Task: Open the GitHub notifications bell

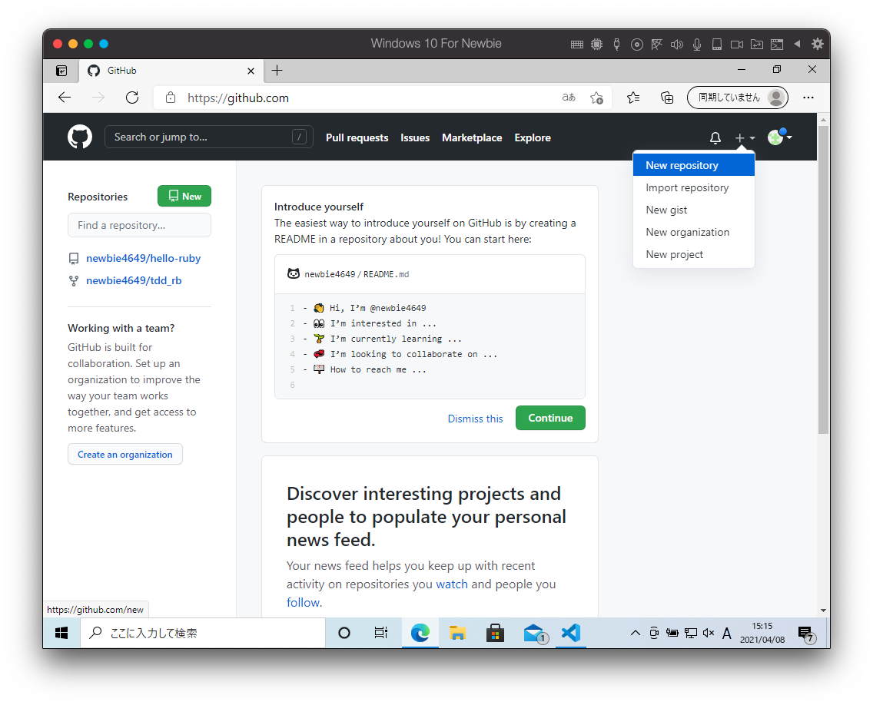Action: tap(715, 138)
